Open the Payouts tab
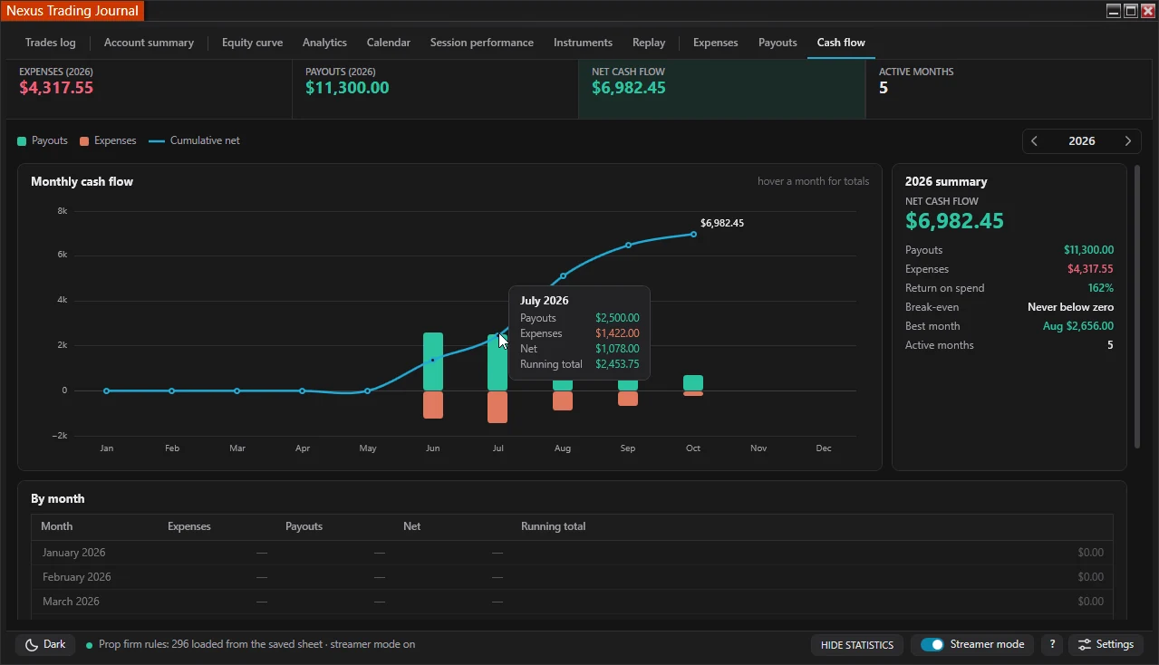This screenshot has width=1159, height=665. (x=777, y=43)
